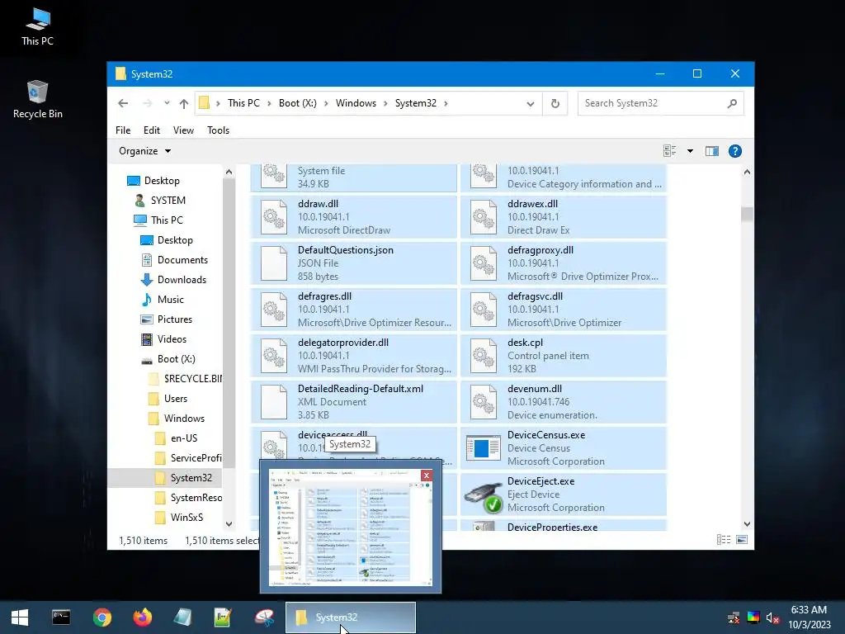Select desk.cpl file icon
This screenshot has height=634, width=845.
pos(484,355)
